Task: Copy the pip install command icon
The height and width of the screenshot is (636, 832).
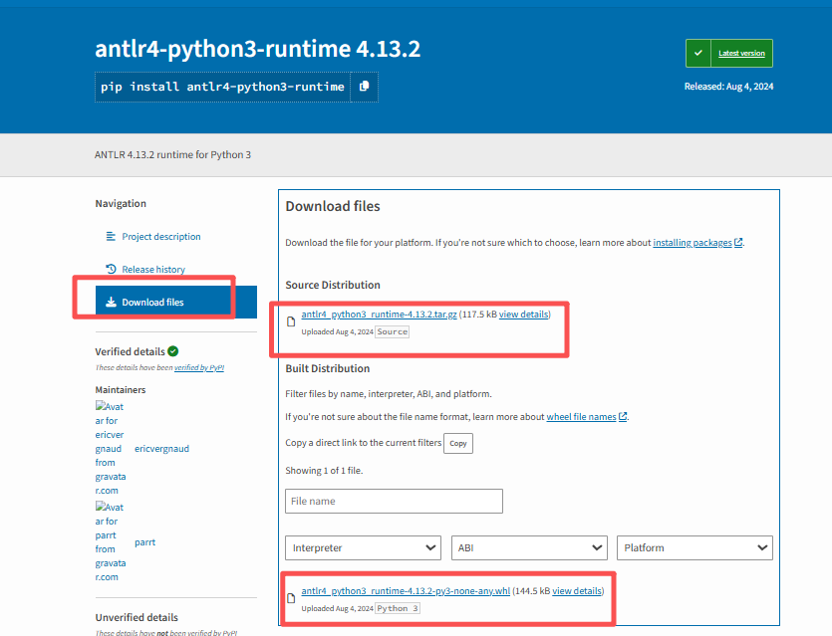Action: (x=364, y=87)
